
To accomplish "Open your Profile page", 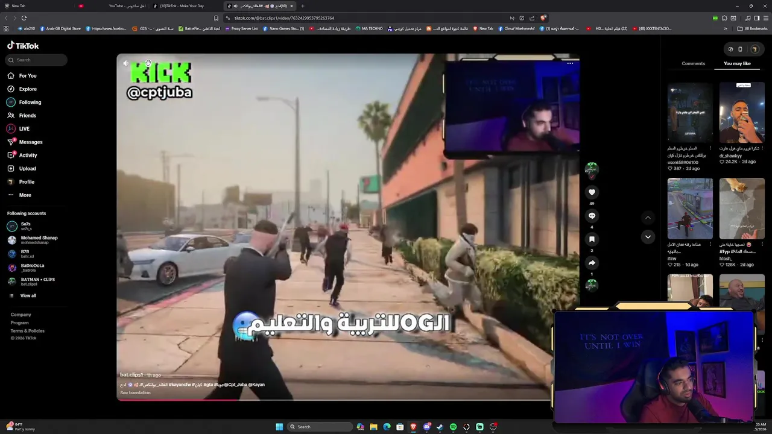I will (21, 182).
